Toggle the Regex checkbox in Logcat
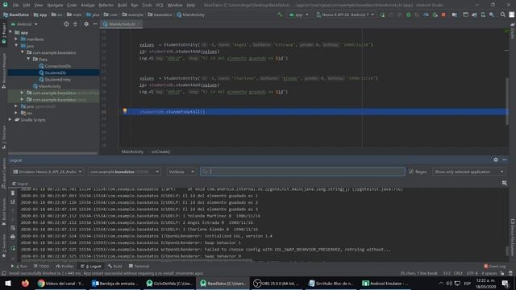The image size is (516, 290). (411, 172)
